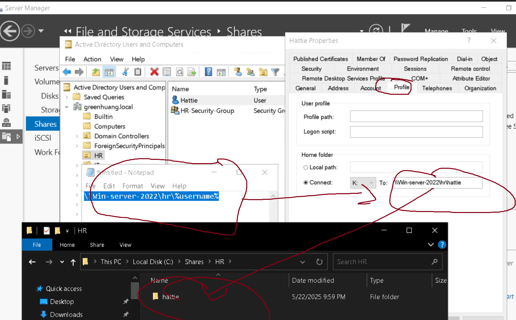516x320 pixels.
Task: Click iSCSI in Server Manager navigation
Action: [43, 138]
